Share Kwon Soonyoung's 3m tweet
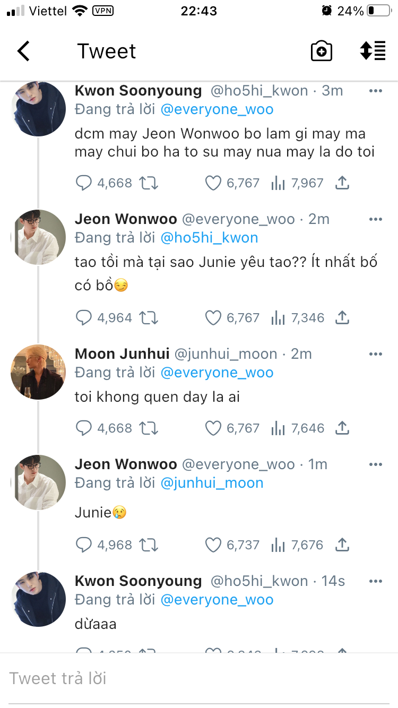The image size is (398, 708). [342, 183]
